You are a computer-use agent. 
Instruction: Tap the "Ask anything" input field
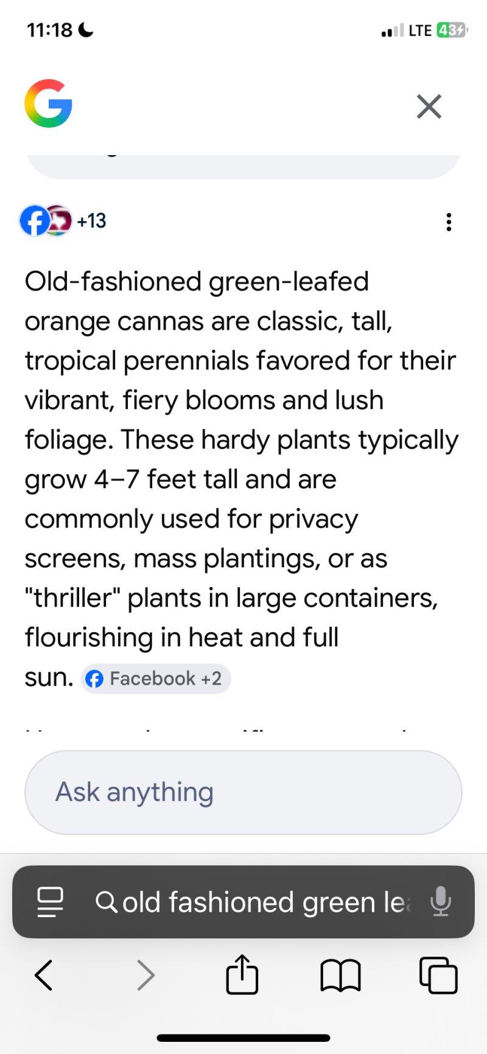click(x=243, y=792)
